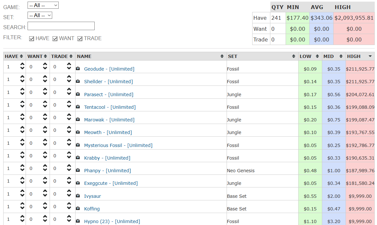The width and height of the screenshot is (377, 225).
Task: Adjust TRADE quantity stepper for Tentacool
Action: tap(69, 104)
